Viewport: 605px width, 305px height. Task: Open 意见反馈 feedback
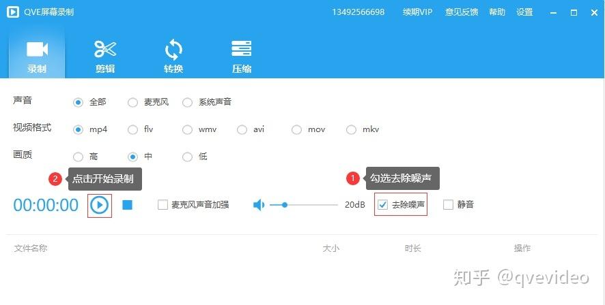click(x=462, y=12)
